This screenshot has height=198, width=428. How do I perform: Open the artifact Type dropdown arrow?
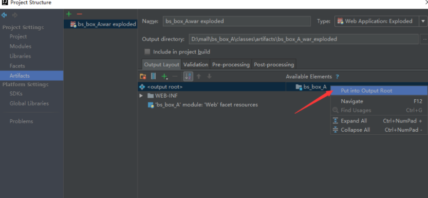tap(423, 21)
